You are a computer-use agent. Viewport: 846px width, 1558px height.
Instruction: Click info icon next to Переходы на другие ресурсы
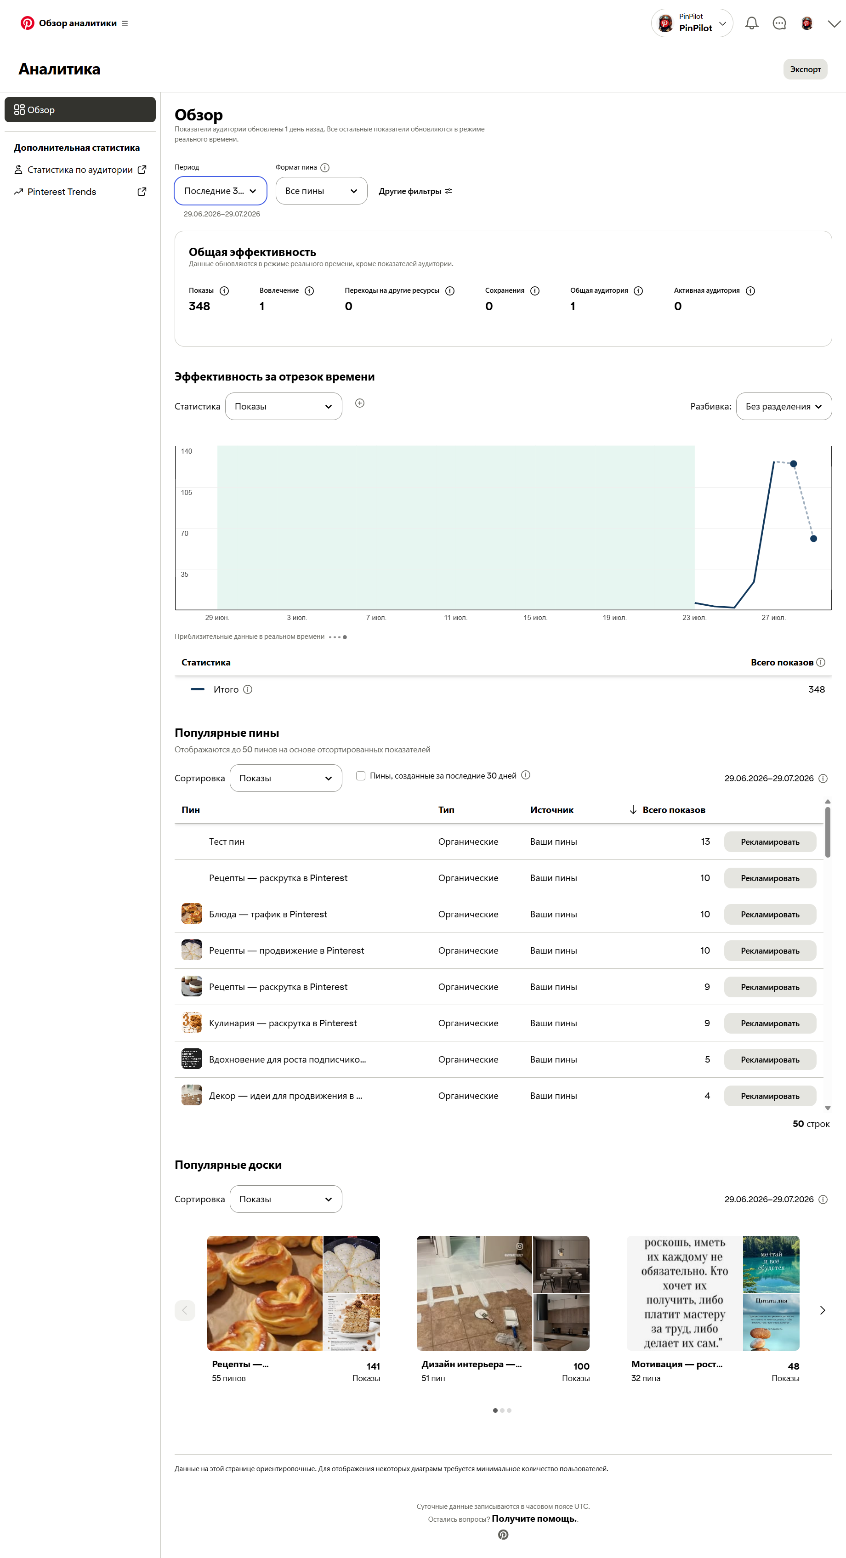pyautogui.click(x=450, y=291)
